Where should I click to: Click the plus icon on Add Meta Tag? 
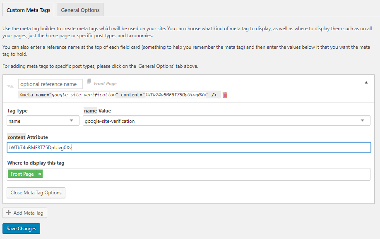tap(10, 213)
